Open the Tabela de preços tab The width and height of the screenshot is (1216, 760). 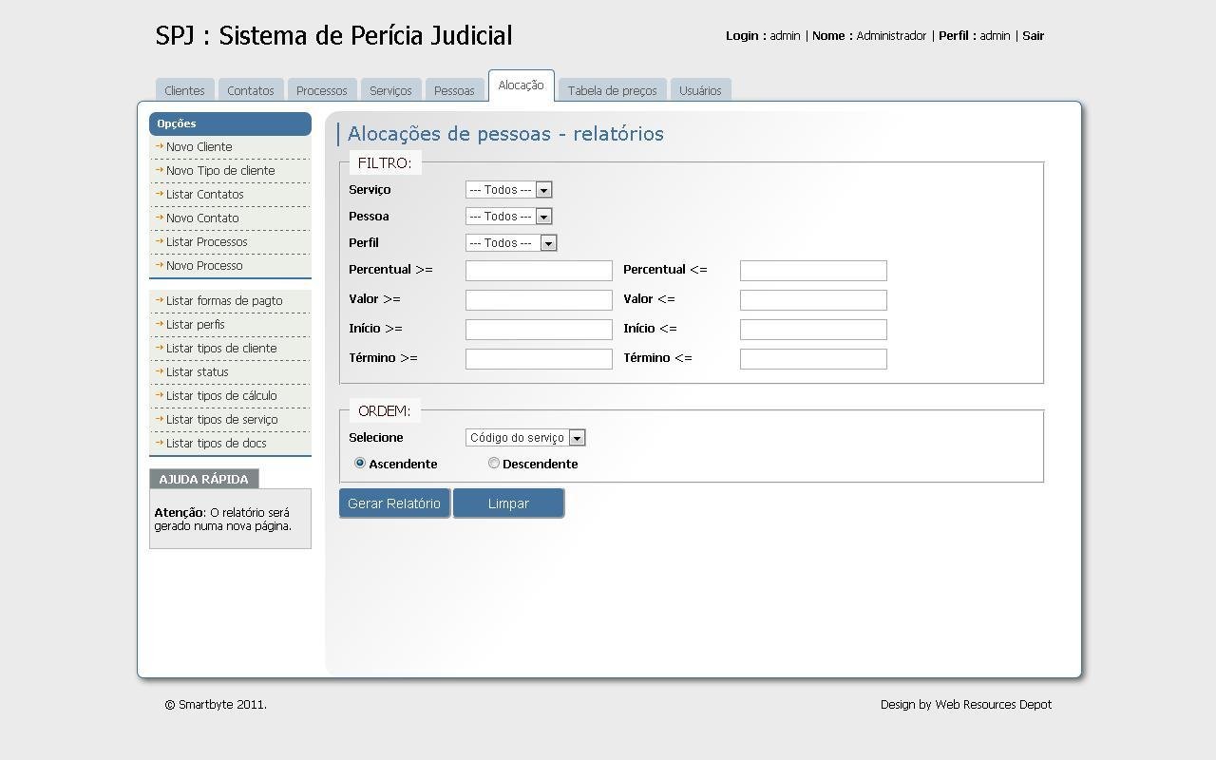[612, 89]
